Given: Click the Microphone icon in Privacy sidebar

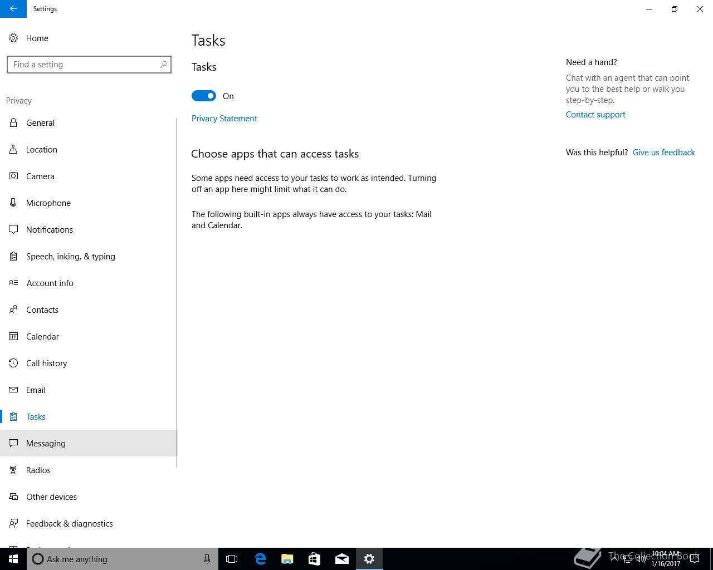Looking at the screenshot, I should pos(13,203).
